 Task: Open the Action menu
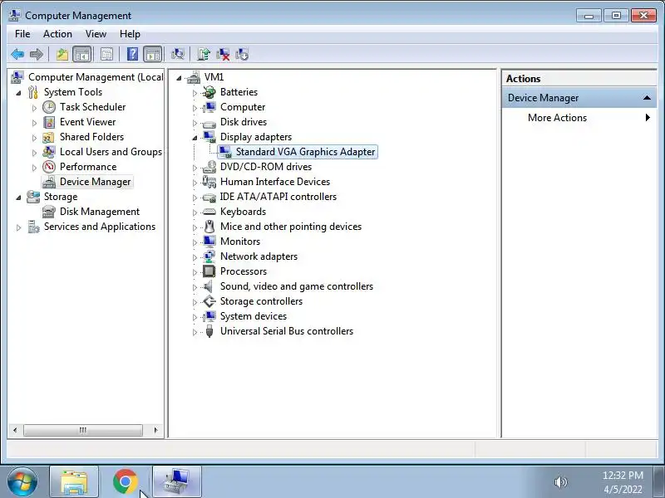pyautogui.click(x=57, y=34)
